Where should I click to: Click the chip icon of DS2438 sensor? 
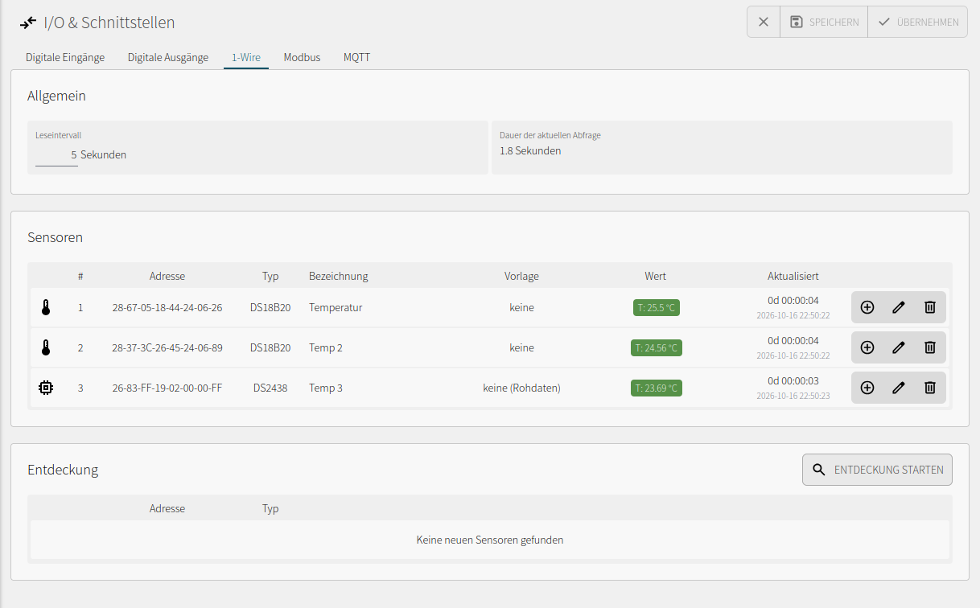(46, 388)
